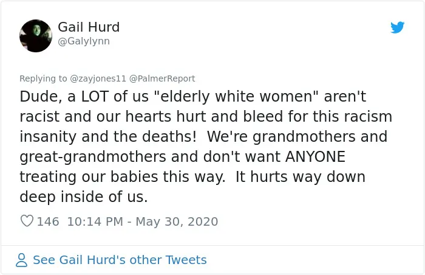Click the capitalized word ANYONE
Image resolution: width=425 pixels, height=275 pixels.
pos(315,156)
